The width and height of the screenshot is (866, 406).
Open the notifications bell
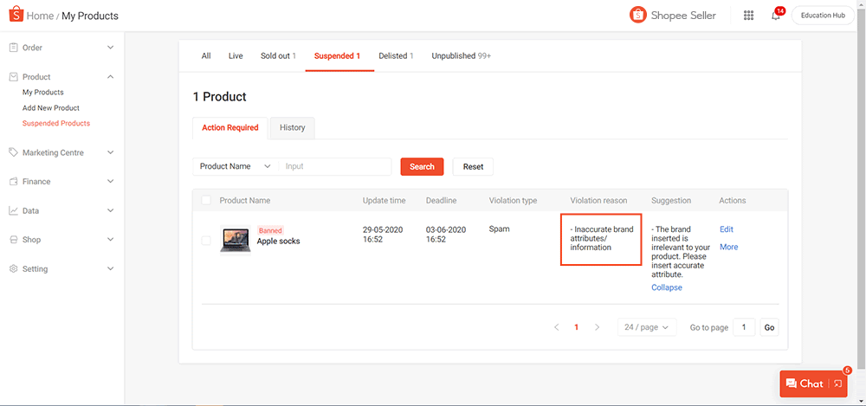tap(776, 16)
